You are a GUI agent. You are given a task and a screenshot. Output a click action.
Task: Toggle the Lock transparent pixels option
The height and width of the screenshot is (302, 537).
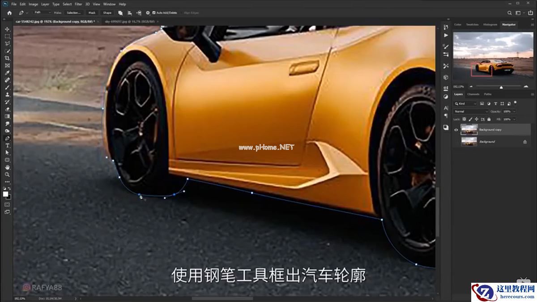(464, 119)
